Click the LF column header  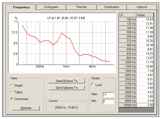tap(128, 15)
